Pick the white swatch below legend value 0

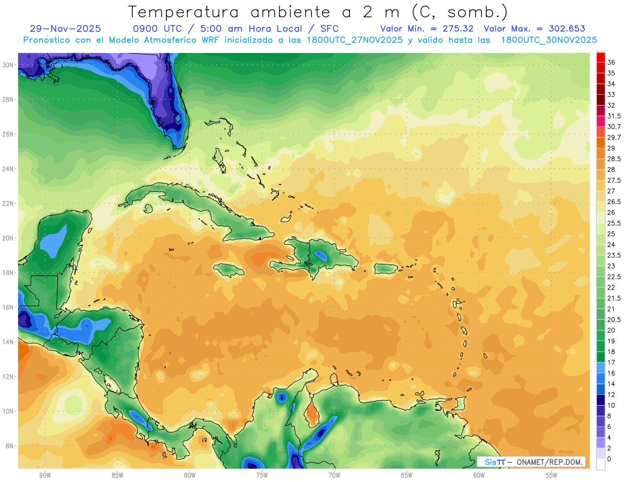[x=601, y=464]
